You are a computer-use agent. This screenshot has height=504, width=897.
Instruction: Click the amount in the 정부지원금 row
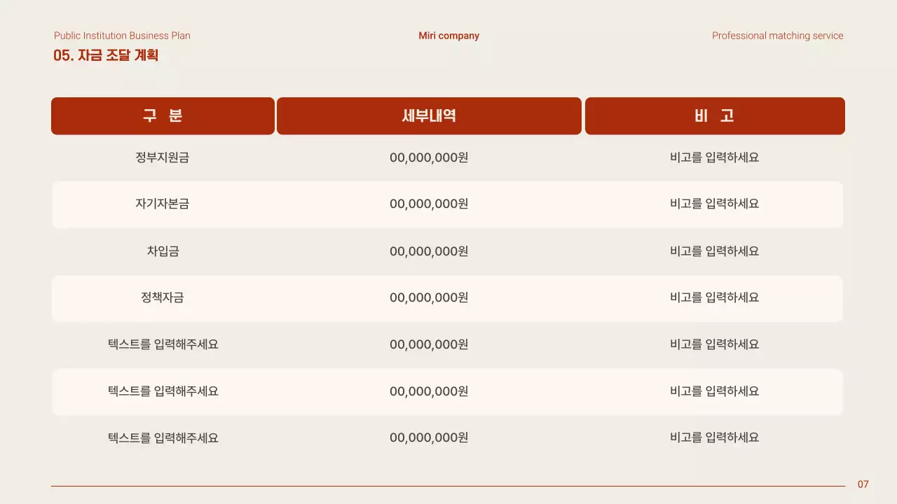(429, 157)
